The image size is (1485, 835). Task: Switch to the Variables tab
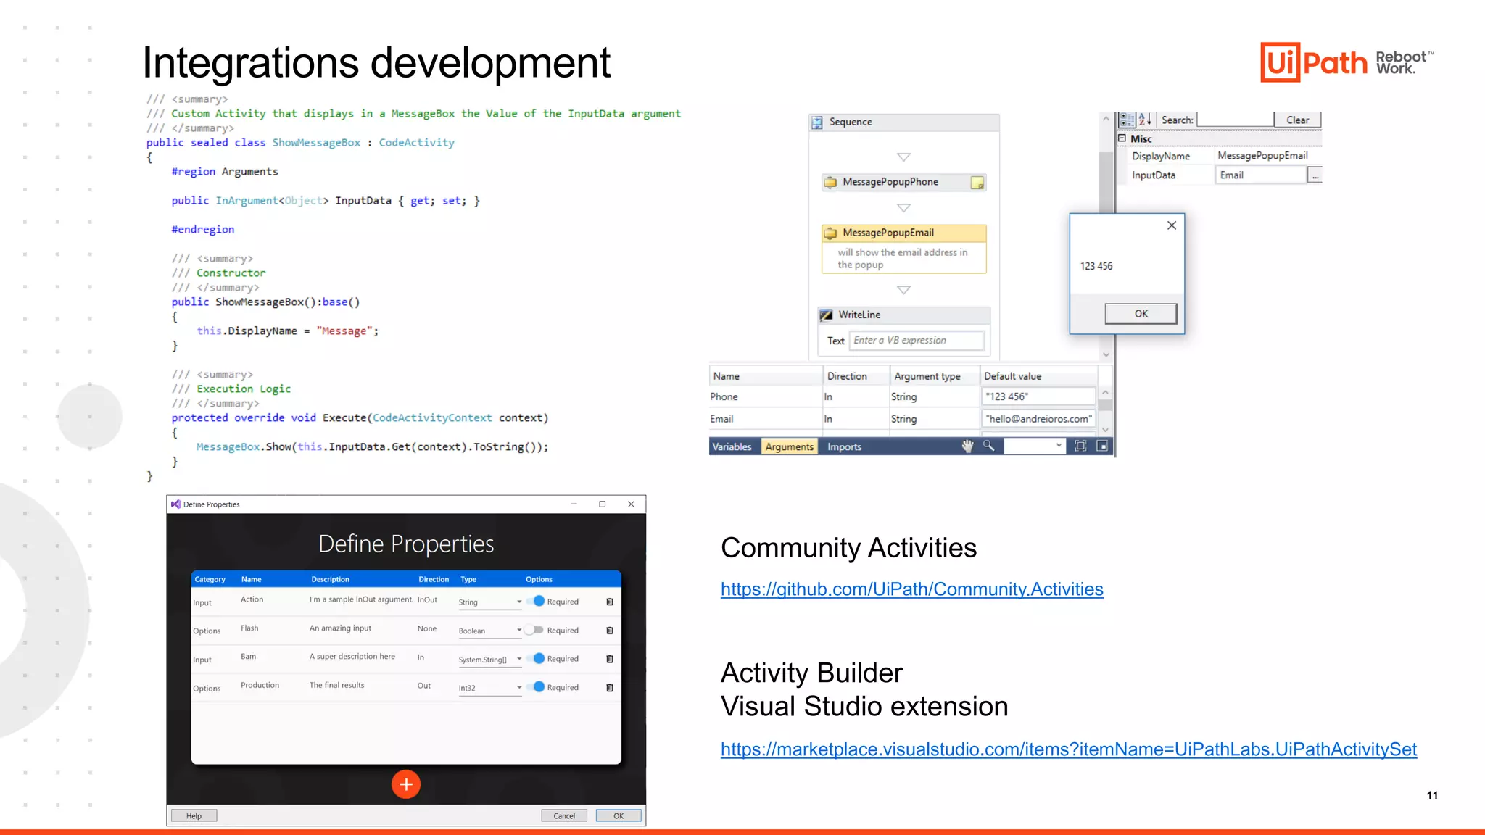point(732,446)
